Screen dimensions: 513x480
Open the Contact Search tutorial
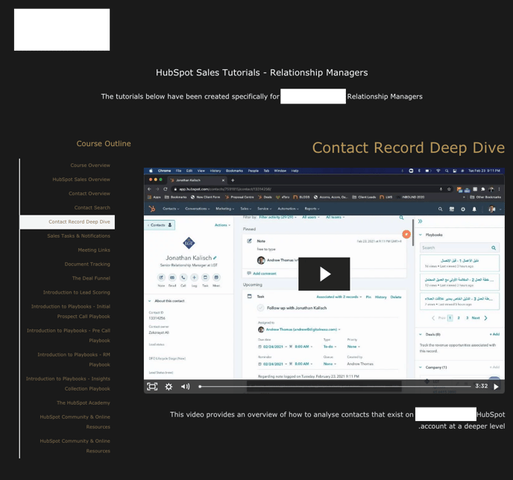coord(92,208)
